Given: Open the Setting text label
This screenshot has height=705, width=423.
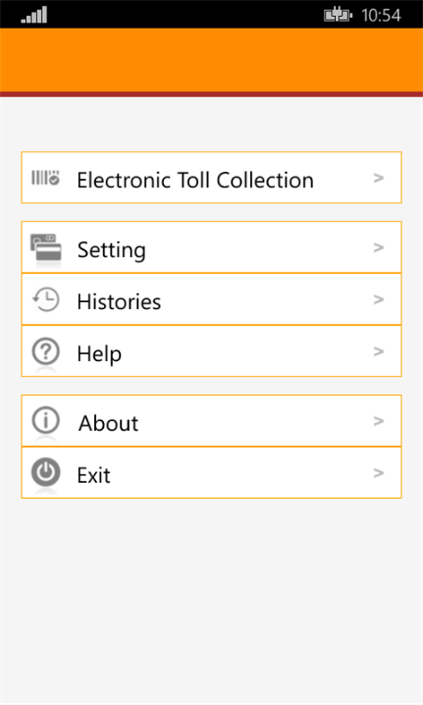Looking at the screenshot, I should (x=112, y=250).
